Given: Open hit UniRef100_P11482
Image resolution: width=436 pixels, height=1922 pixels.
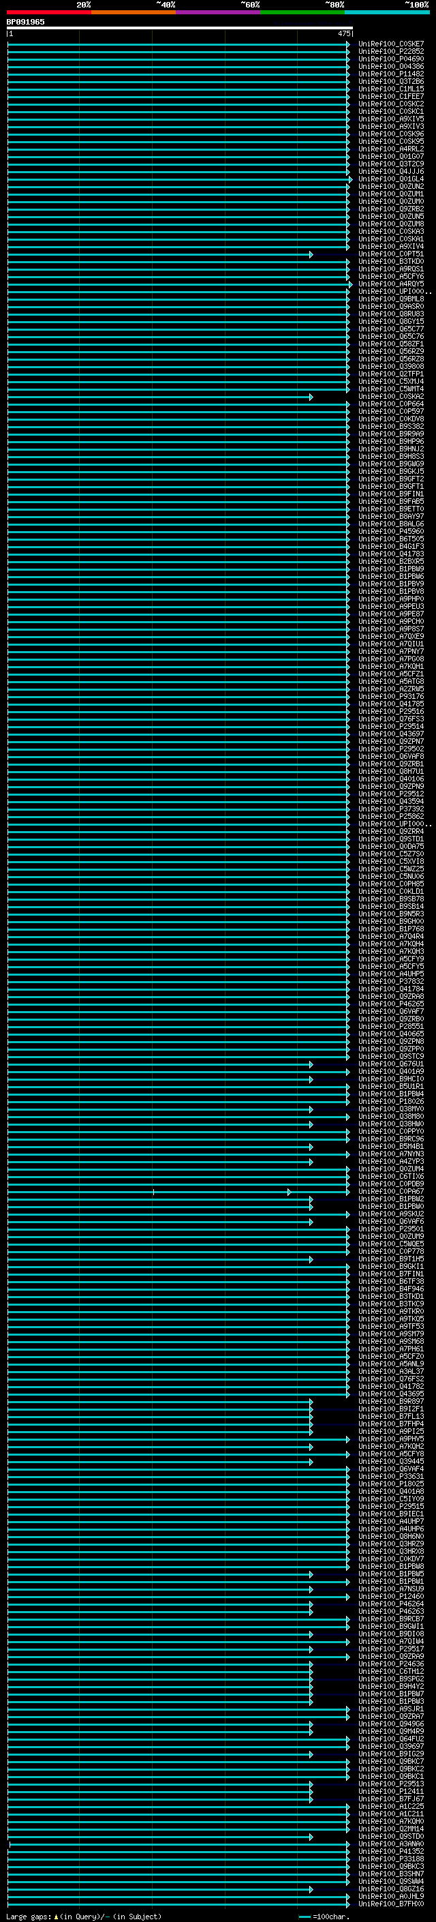Looking at the screenshot, I should click(x=391, y=74).
